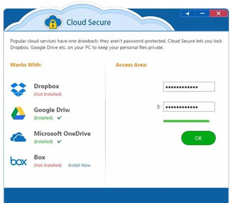The height and width of the screenshot is (203, 230).
Task: Click the "Cloud Secure" title text
Action: tap(88, 22)
